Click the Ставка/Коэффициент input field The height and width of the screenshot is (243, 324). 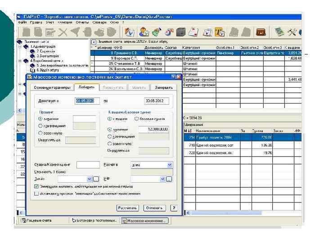[88, 165]
